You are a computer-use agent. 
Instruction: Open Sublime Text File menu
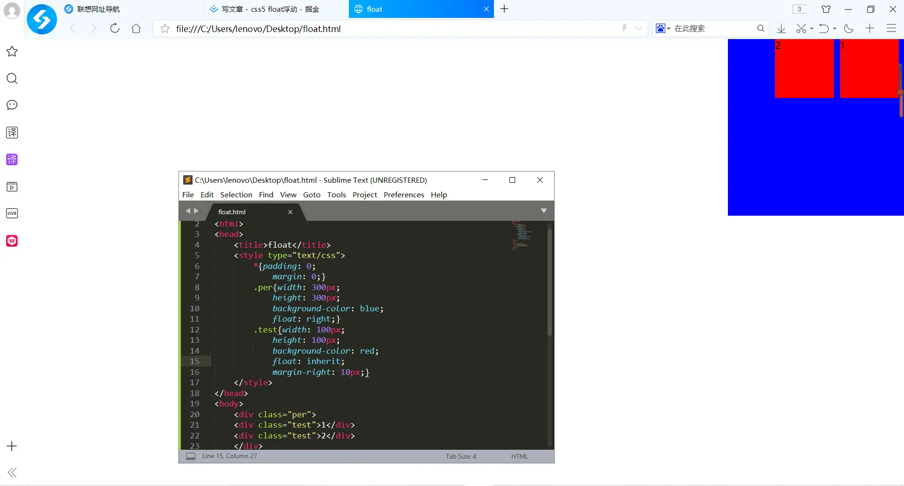[x=188, y=194]
